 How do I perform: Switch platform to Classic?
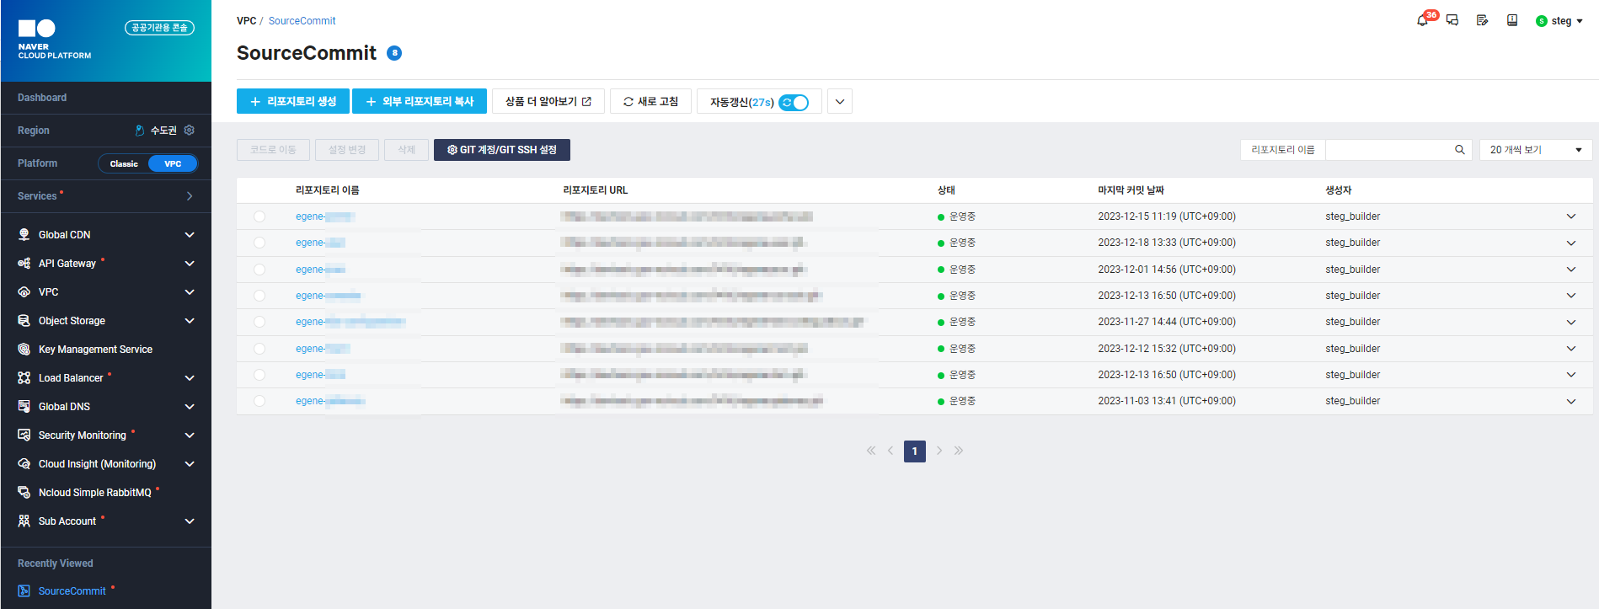click(x=124, y=163)
